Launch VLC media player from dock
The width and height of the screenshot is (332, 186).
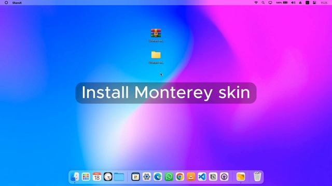coord(191,177)
